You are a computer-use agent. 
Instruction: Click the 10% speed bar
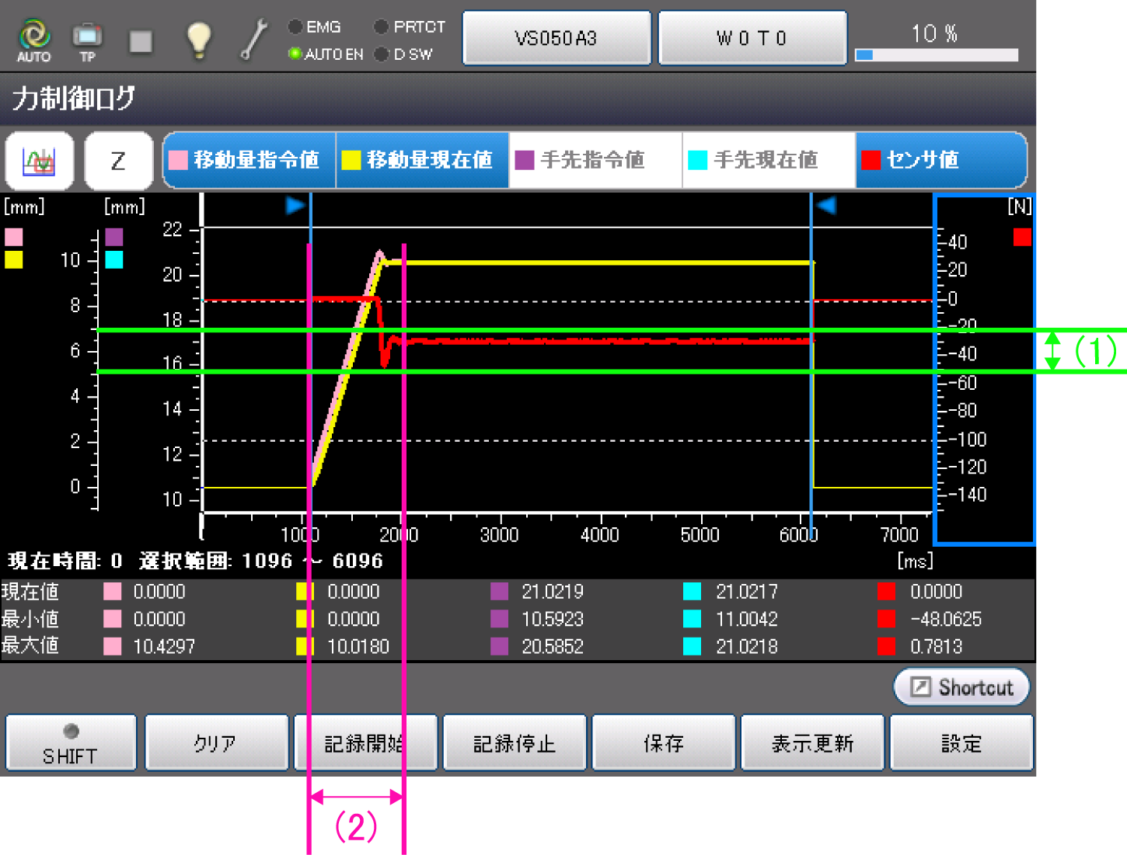[936, 54]
